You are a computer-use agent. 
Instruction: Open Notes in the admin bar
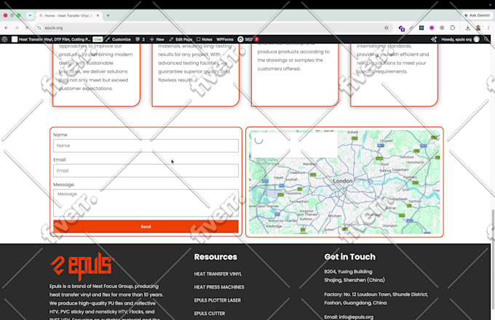click(x=205, y=39)
